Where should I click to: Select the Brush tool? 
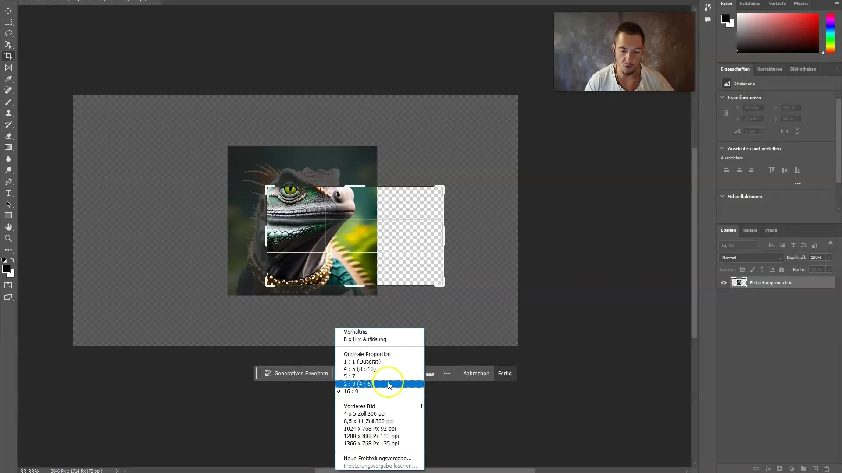(8, 102)
